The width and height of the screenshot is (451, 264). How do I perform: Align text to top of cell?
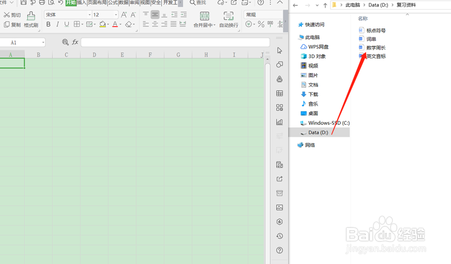tap(146, 15)
